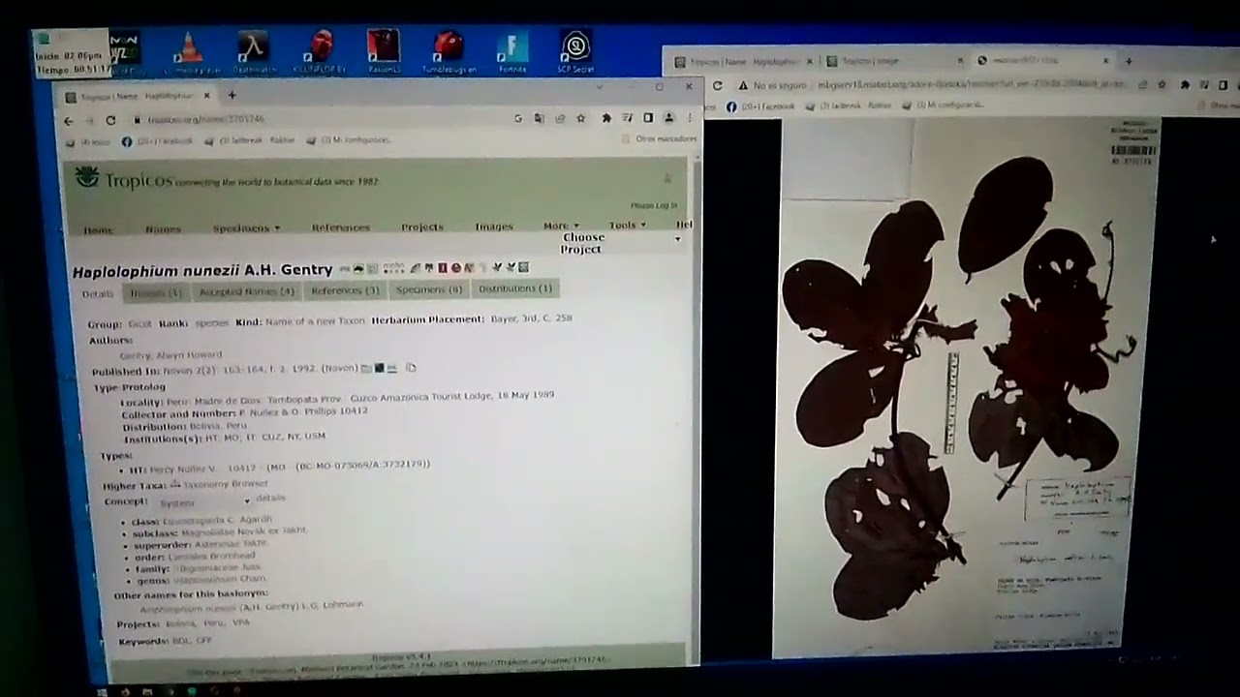Click the Please Log In link

tap(654, 205)
